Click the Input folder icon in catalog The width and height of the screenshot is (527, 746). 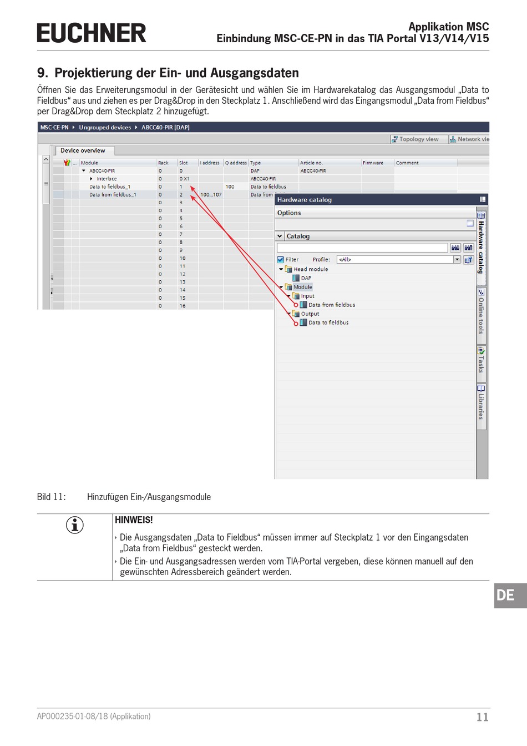pos(296,296)
